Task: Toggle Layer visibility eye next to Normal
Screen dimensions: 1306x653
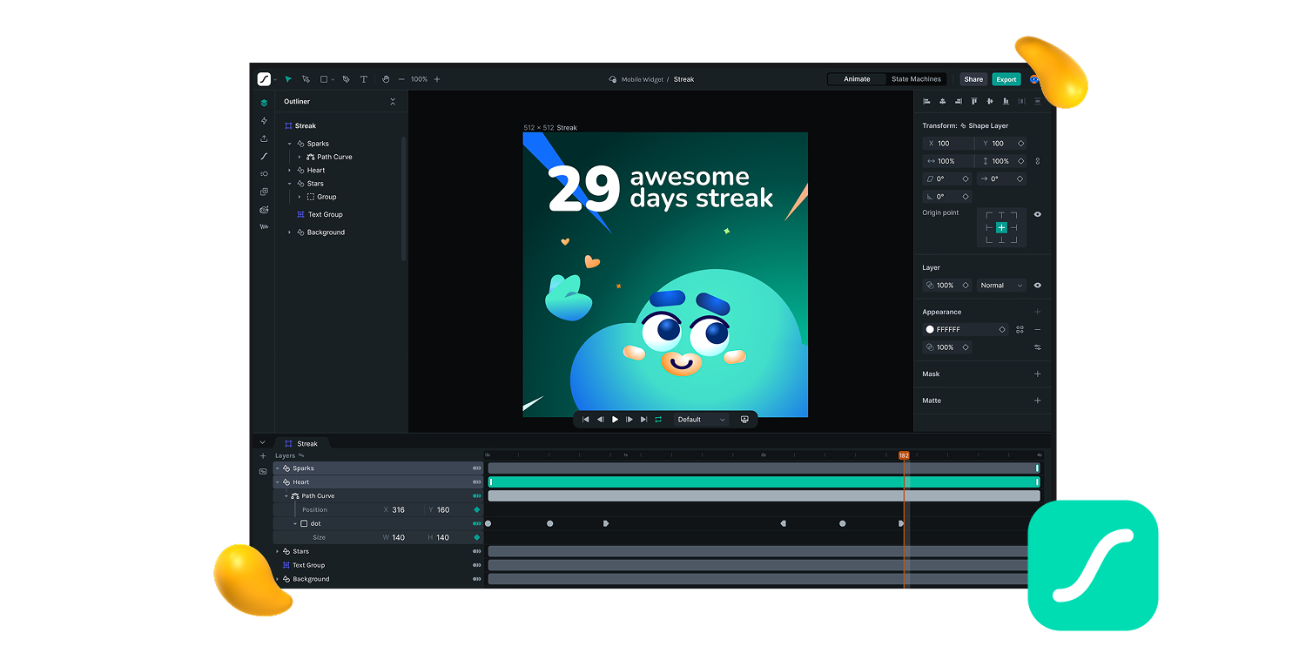Action: (x=1037, y=286)
